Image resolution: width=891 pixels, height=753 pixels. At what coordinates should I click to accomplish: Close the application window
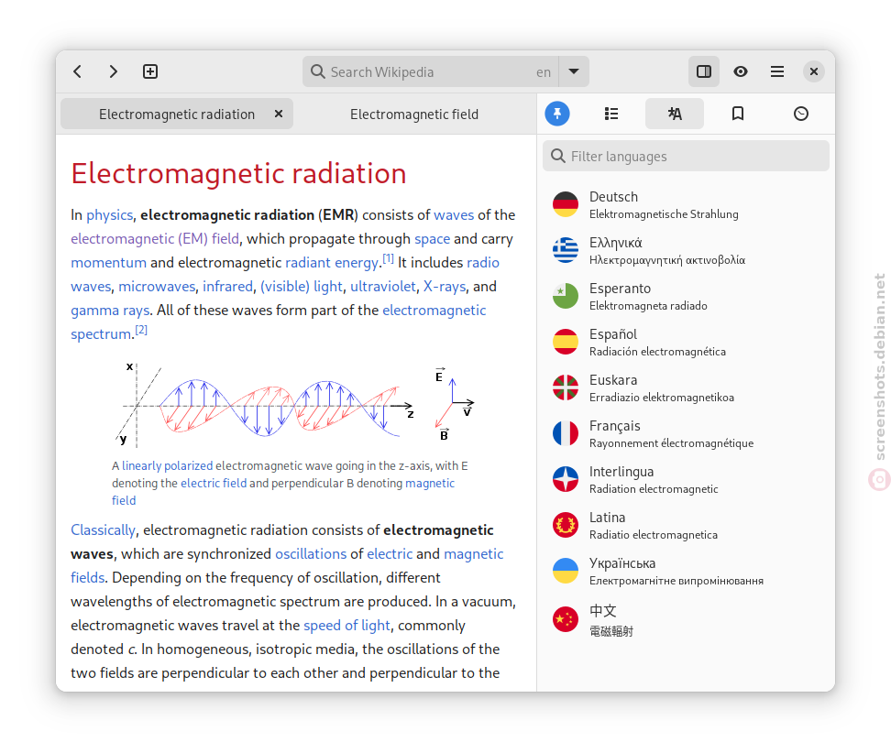(814, 71)
